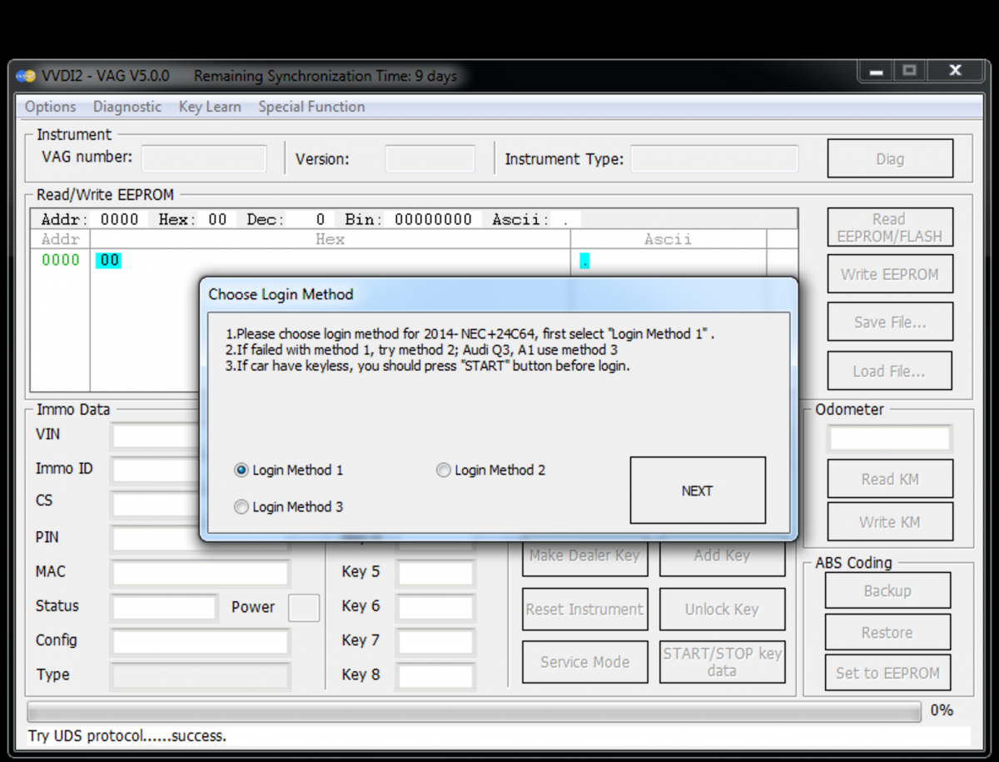Click the Addr column header
The height and width of the screenshot is (762, 999).
[x=61, y=239]
